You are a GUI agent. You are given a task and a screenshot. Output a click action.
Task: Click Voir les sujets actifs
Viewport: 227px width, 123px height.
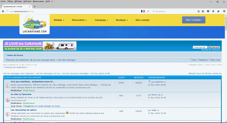(100, 74)
